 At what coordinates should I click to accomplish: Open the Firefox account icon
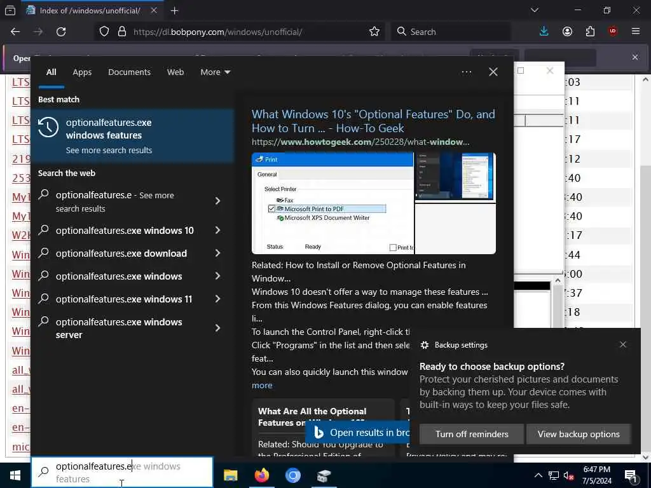[x=567, y=32]
